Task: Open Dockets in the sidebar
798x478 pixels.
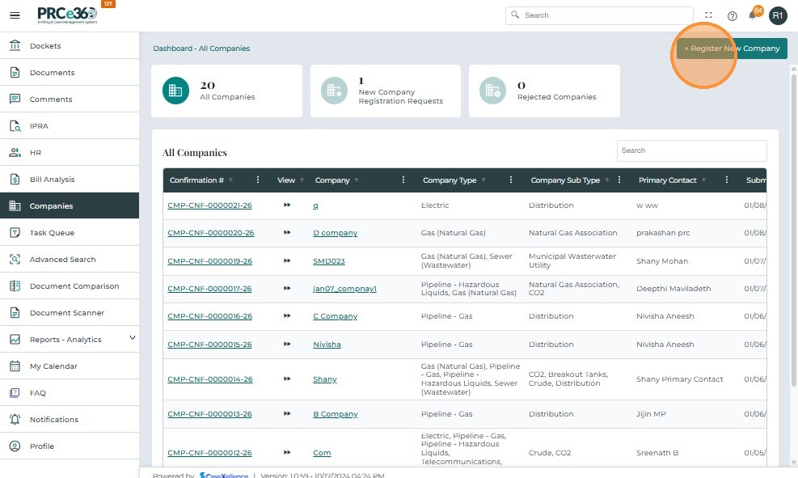Action: point(45,46)
